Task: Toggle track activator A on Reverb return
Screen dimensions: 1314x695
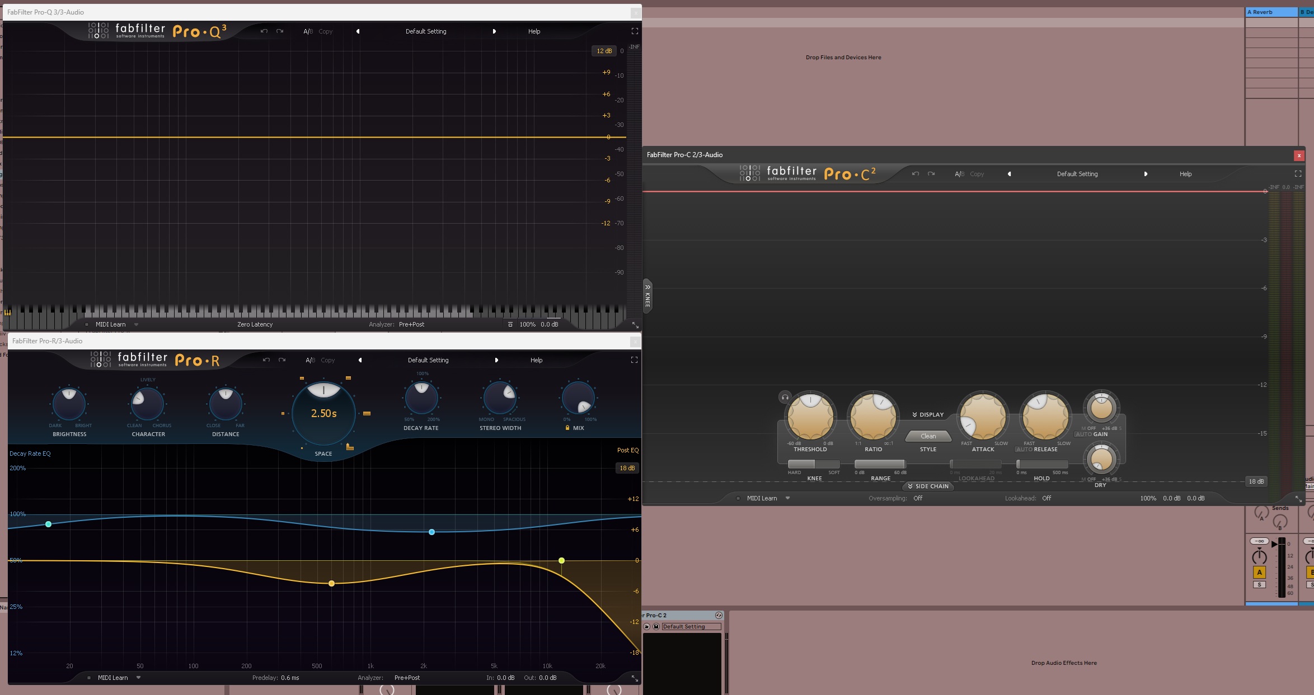Action: [1259, 572]
